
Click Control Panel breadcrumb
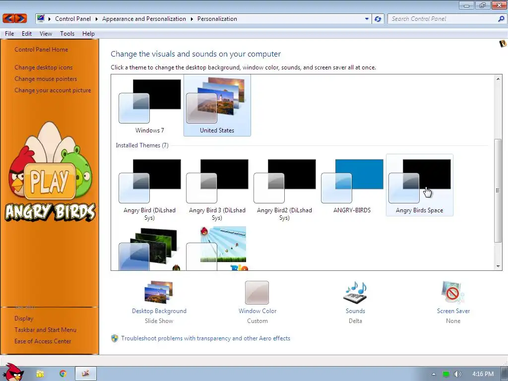(73, 19)
